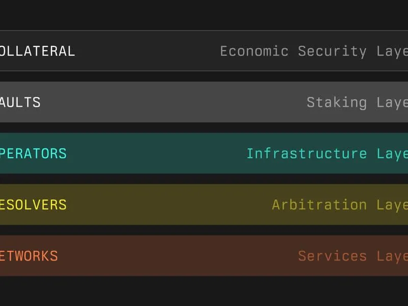This screenshot has height=306, width=408.
Task: Click the word "Security" in the Collateral row
Action: (332, 51)
